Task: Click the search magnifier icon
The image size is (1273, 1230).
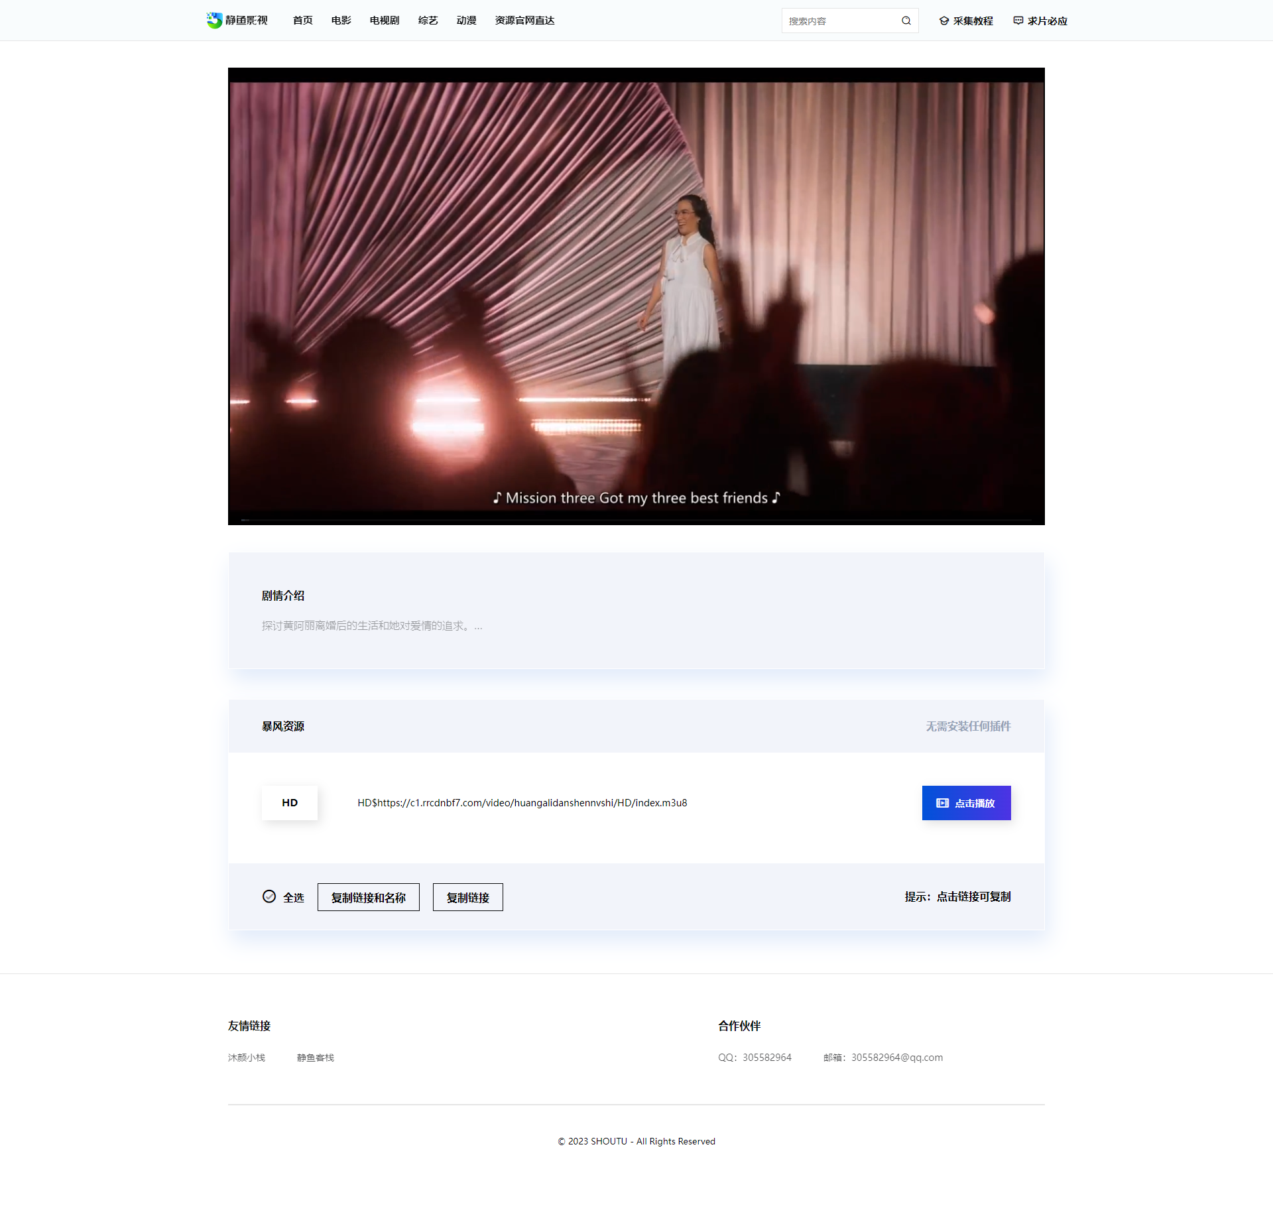Action: pyautogui.click(x=906, y=21)
